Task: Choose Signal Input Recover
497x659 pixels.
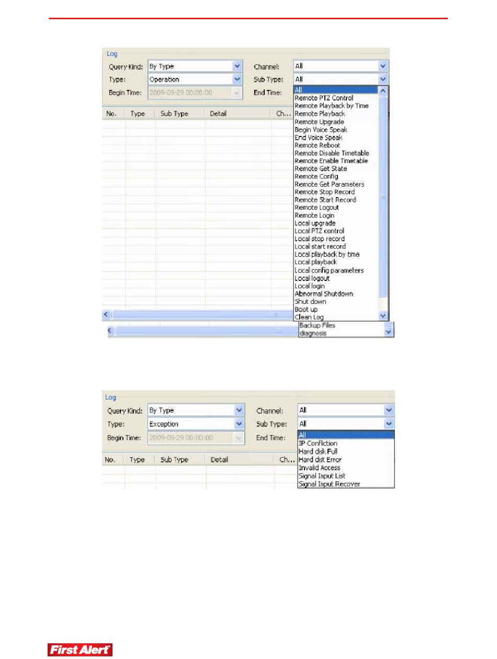Action: click(x=329, y=484)
